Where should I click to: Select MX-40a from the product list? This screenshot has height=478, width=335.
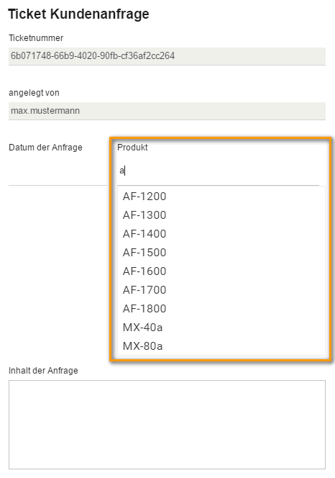coord(221,328)
